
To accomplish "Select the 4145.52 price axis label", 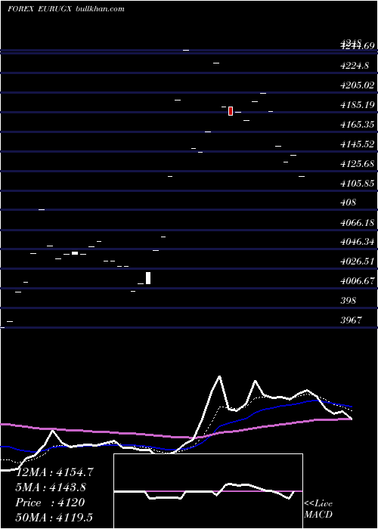I will (358, 144).
